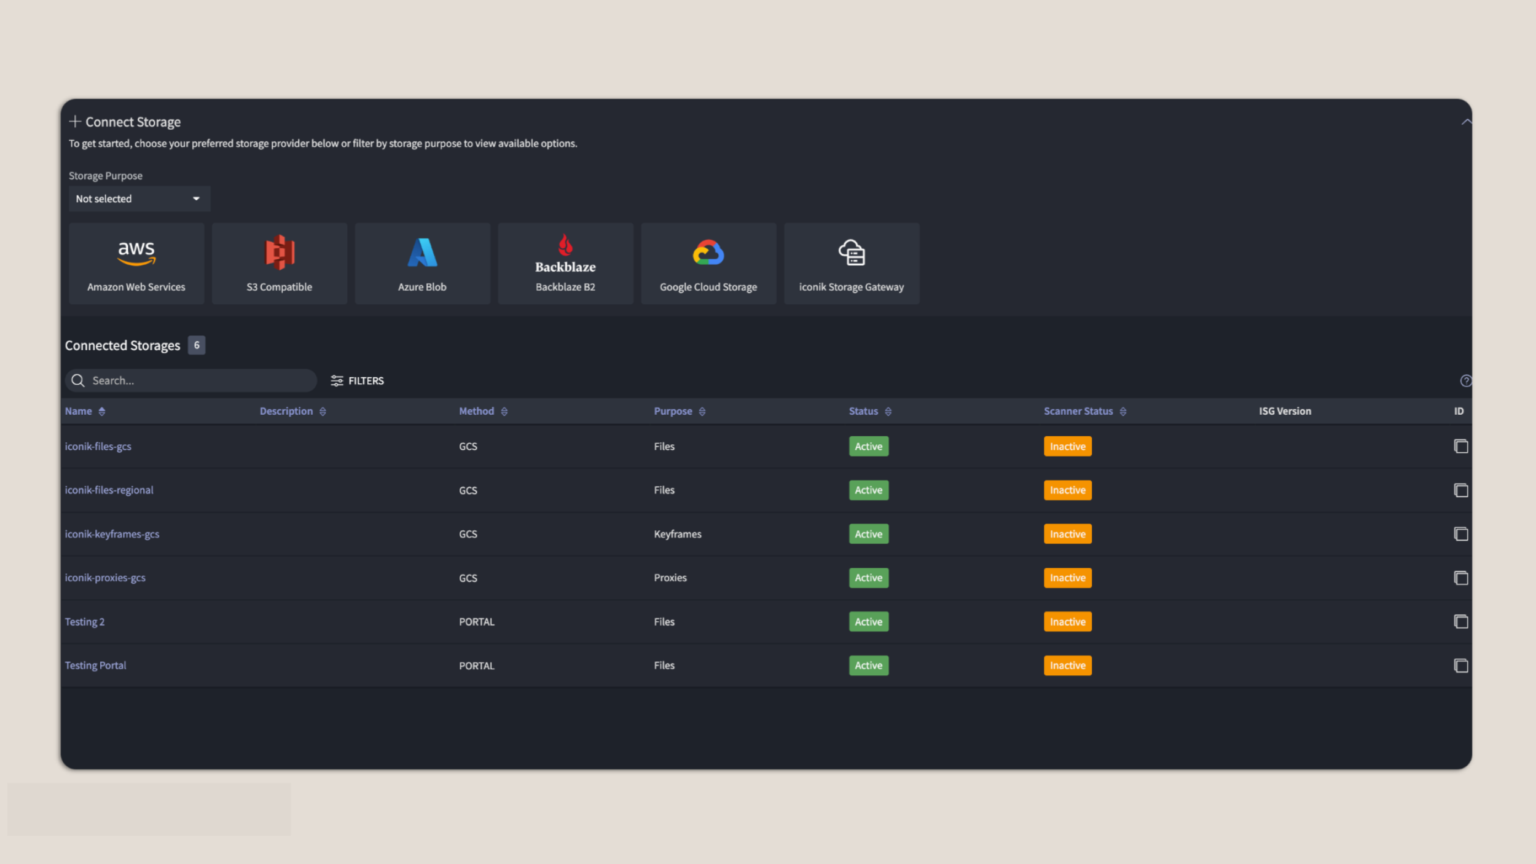Image resolution: width=1536 pixels, height=864 pixels.
Task: Choose the Google Cloud Storage card
Action: click(x=708, y=264)
